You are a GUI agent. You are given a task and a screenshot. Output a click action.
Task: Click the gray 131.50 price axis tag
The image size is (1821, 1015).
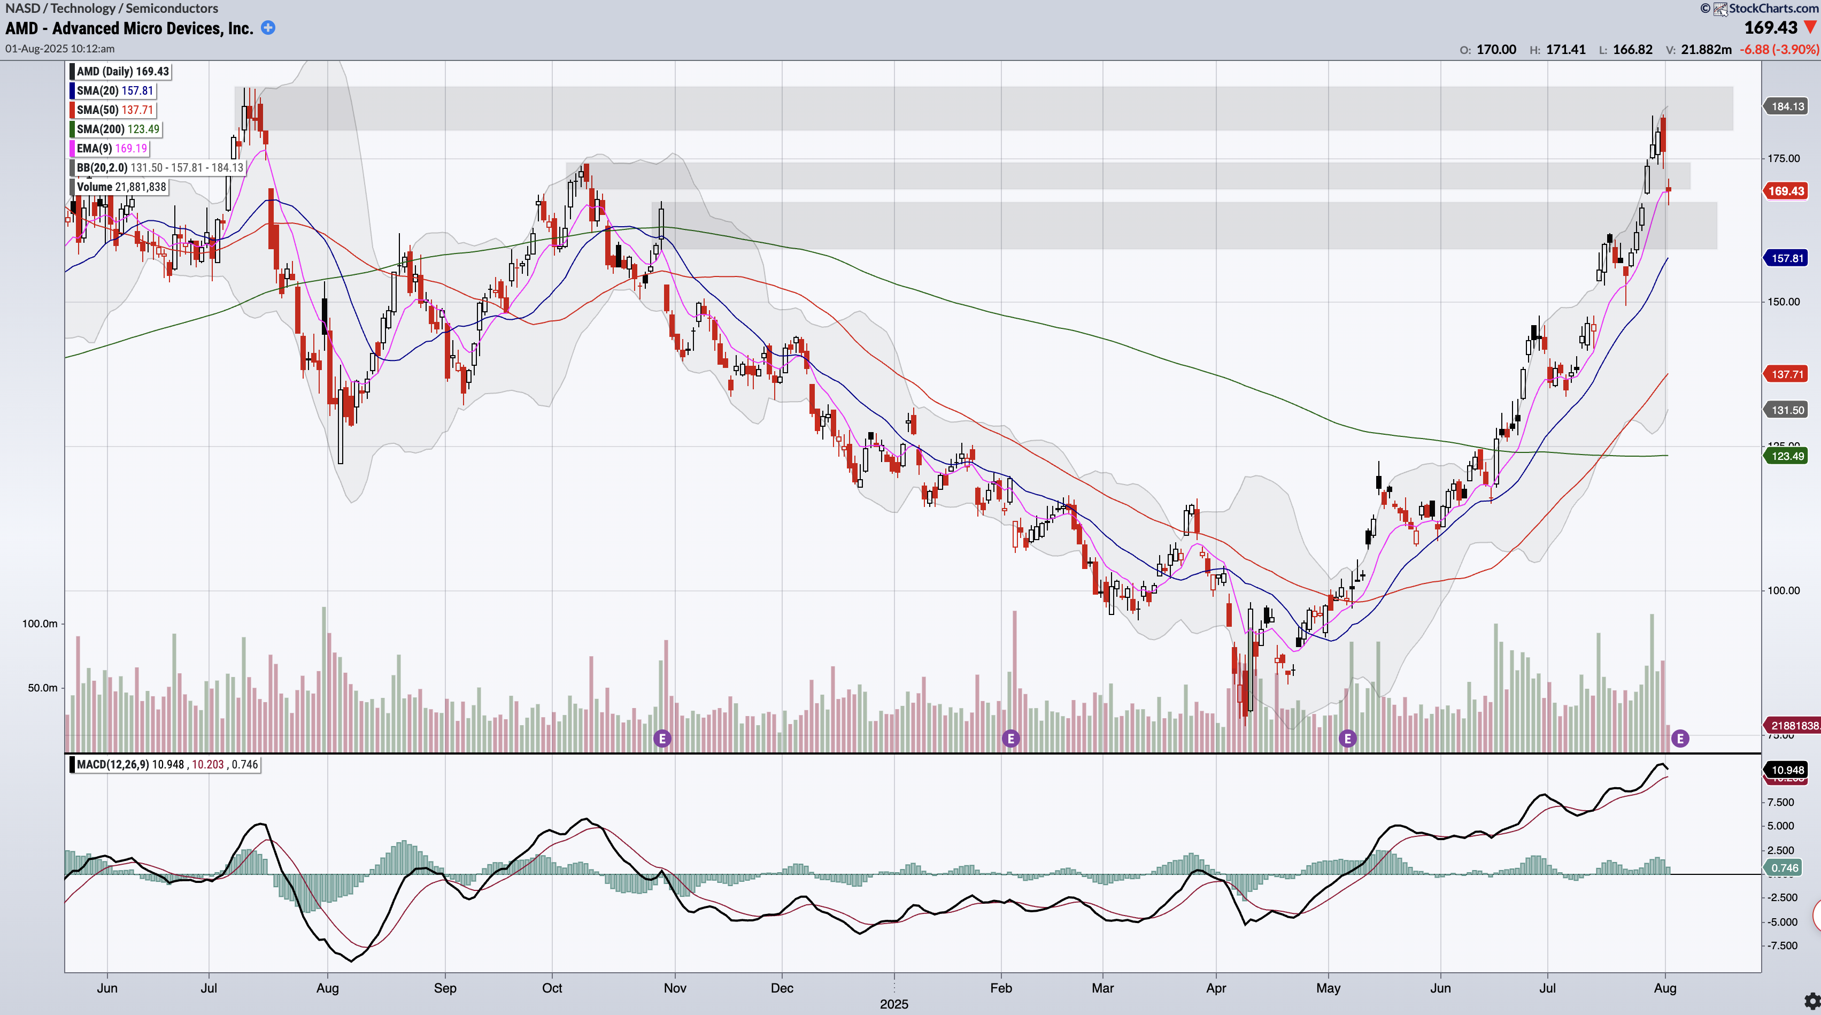[1786, 410]
